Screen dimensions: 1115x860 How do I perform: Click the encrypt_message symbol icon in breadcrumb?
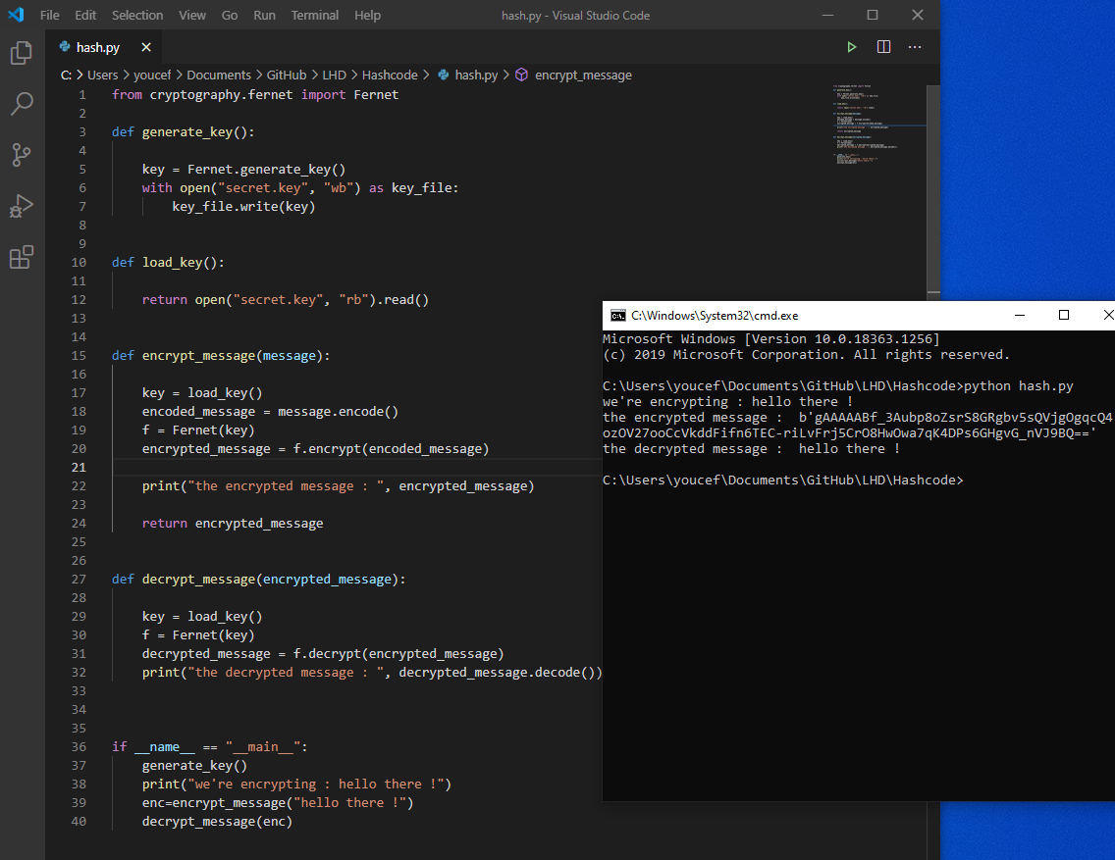[521, 75]
